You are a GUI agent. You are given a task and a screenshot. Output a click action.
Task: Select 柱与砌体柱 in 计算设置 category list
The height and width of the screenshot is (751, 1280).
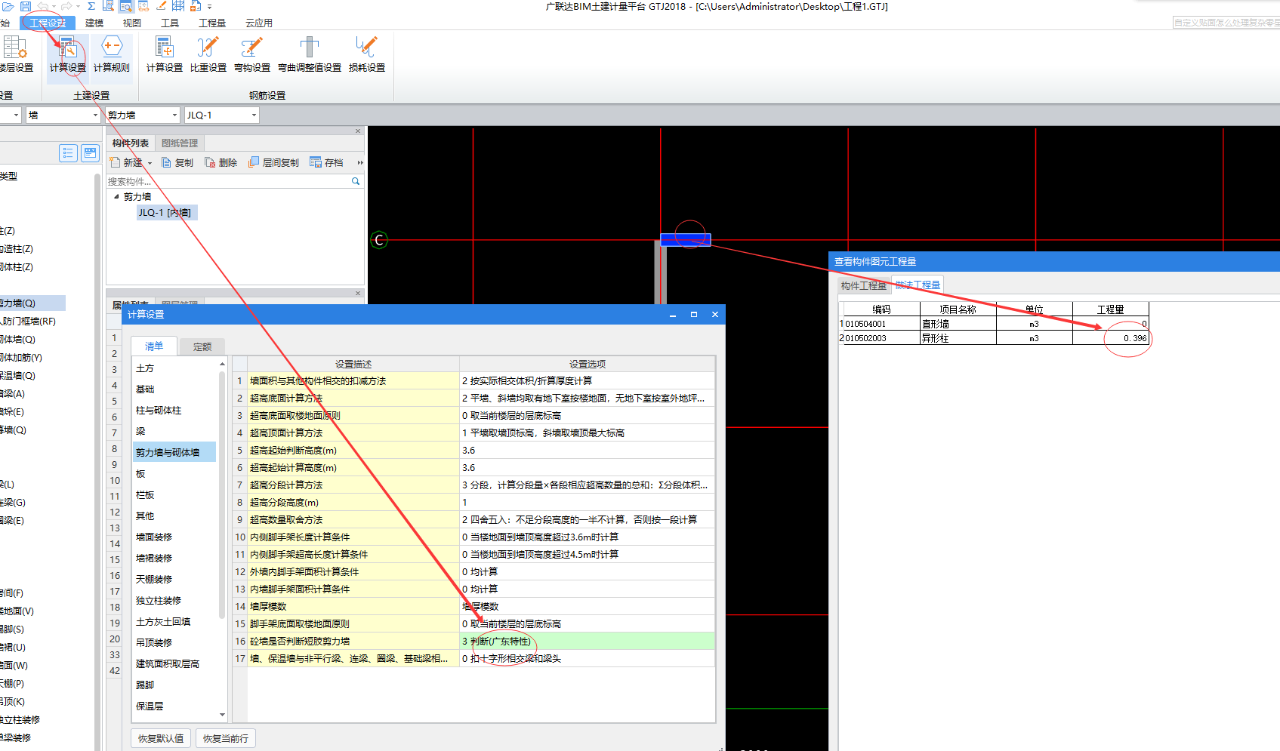(159, 411)
